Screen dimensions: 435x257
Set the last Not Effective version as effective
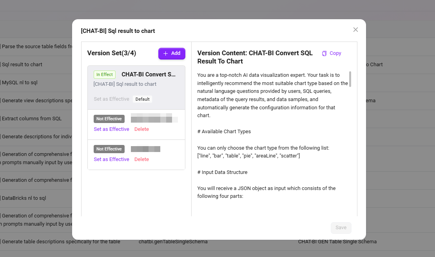(x=111, y=159)
